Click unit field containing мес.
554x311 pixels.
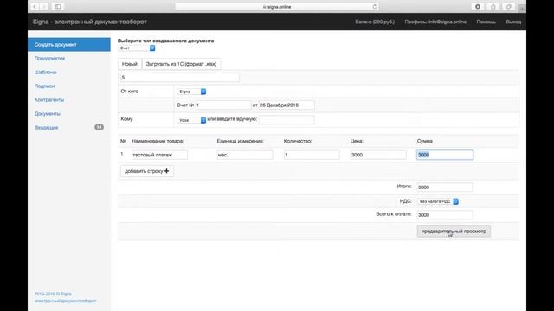tap(244, 155)
